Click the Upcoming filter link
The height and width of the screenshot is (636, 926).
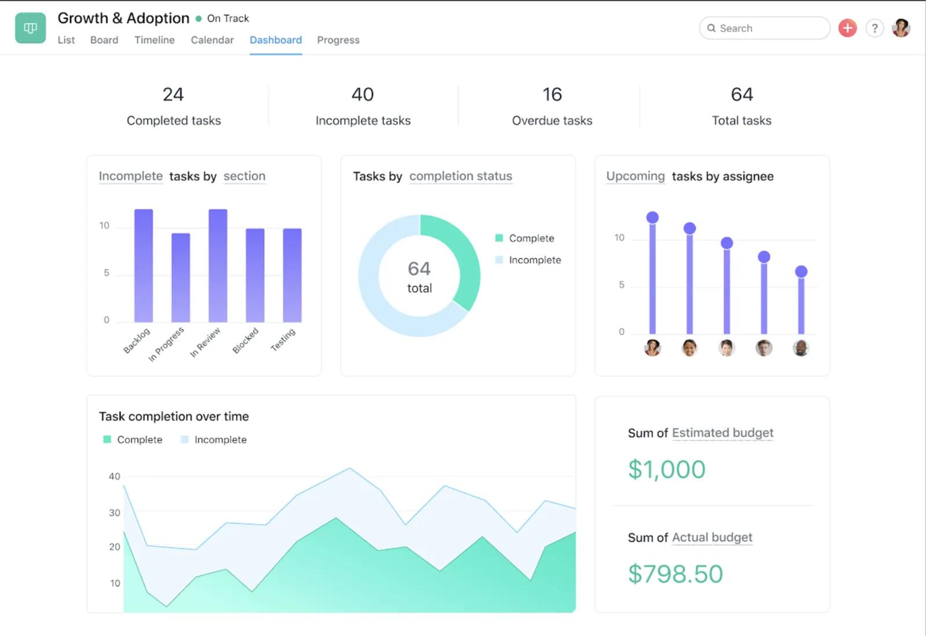(x=635, y=176)
